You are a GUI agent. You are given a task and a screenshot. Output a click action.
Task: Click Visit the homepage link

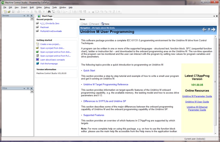tap(49, 64)
